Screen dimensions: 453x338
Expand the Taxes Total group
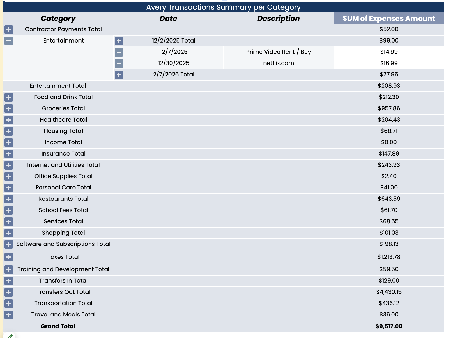(9, 257)
